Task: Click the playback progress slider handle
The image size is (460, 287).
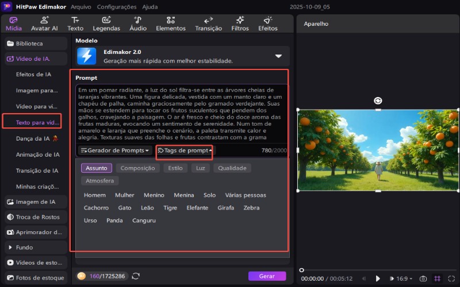Action: [x=301, y=270]
